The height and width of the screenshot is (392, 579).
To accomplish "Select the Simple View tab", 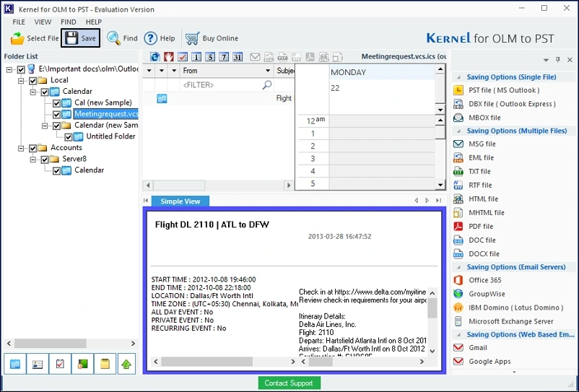I will point(180,201).
